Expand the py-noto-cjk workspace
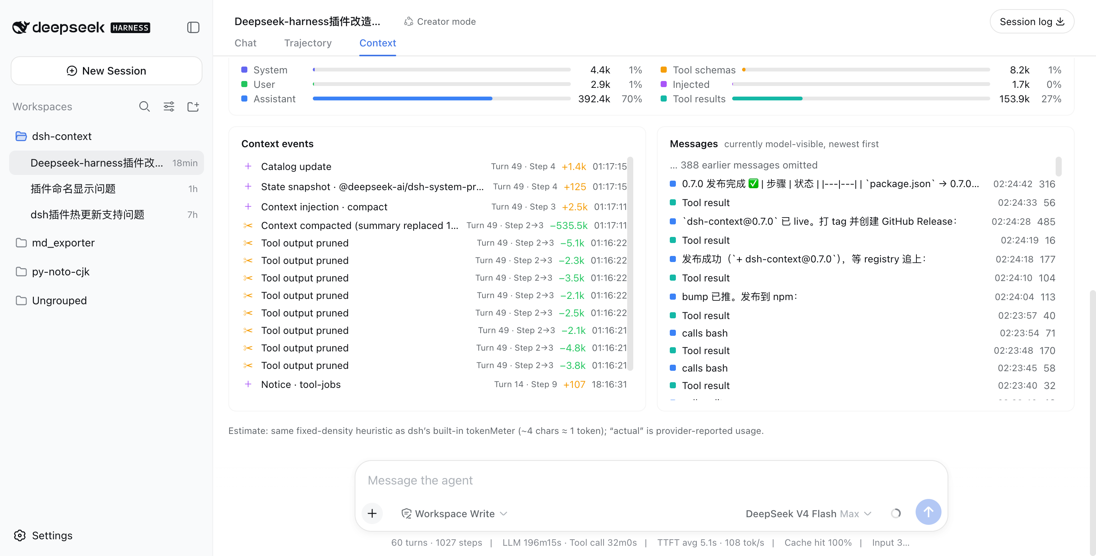The width and height of the screenshot is (1096, 556). pos(107,272)
